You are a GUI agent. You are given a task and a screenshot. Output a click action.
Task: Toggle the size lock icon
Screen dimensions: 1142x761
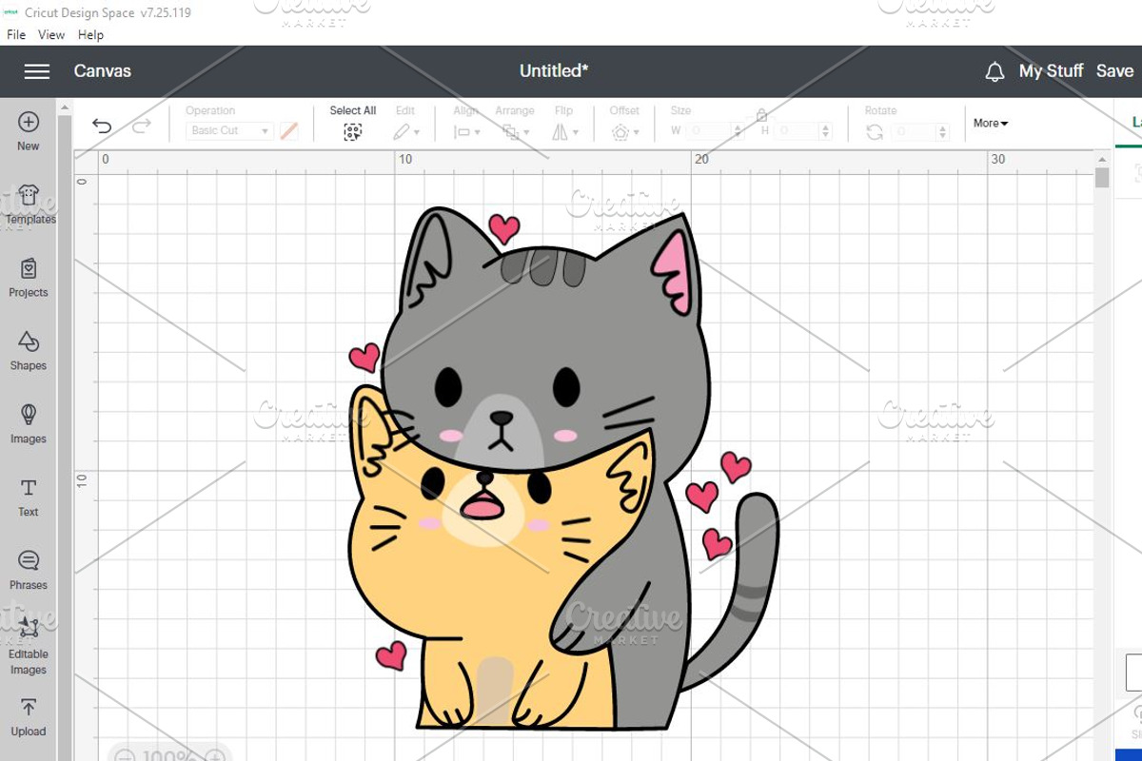pos(761,115)
